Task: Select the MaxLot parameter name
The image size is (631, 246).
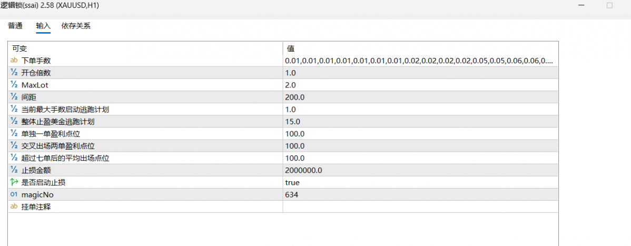Action: (34, 85)
